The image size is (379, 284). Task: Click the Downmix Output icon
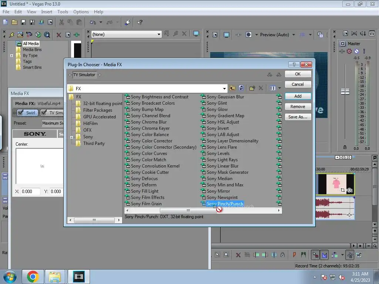click(354, 34)
